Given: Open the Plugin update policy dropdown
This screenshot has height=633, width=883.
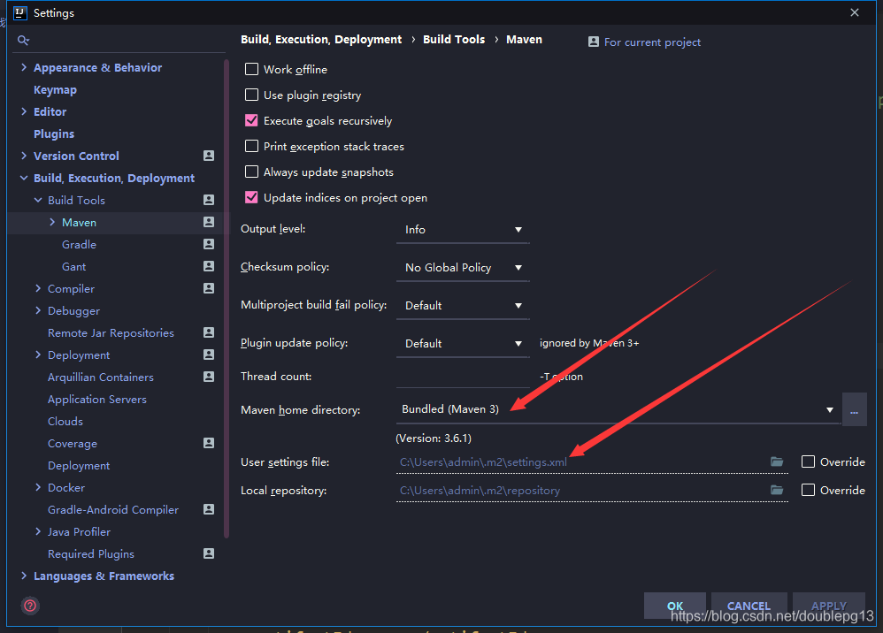Looking at the screenshot, I should tap(463, 344).
